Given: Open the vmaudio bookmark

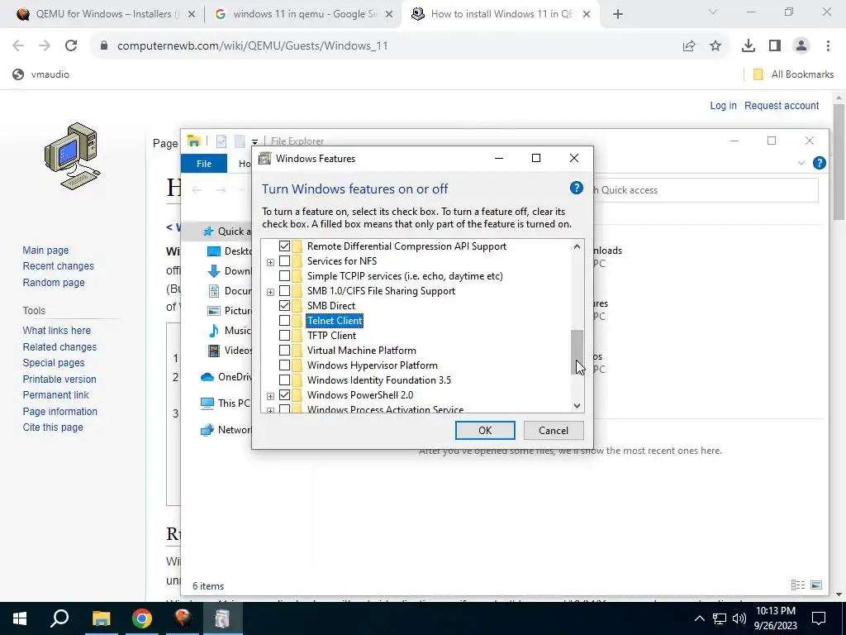Looking at the screenshot, I should point(41,74).
